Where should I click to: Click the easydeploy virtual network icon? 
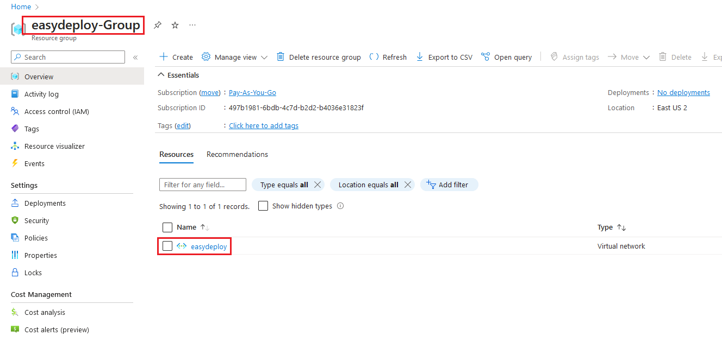pos(182,246)
